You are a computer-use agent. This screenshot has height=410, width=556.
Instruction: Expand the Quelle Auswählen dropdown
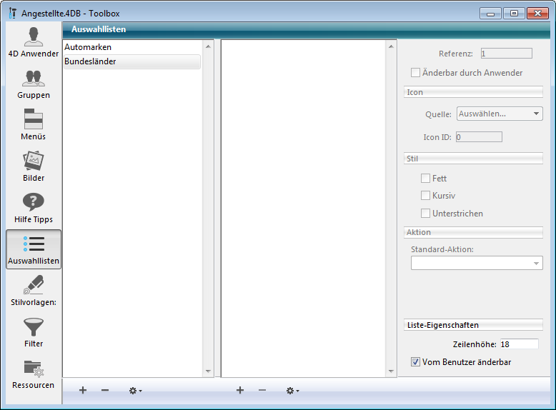tap(500, 114)
